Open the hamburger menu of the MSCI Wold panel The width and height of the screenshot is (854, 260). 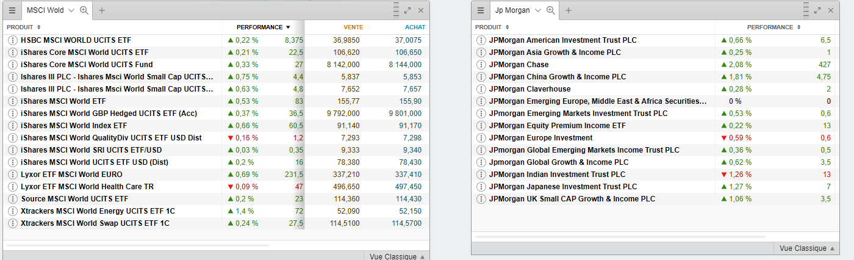[x=12, y=10]
